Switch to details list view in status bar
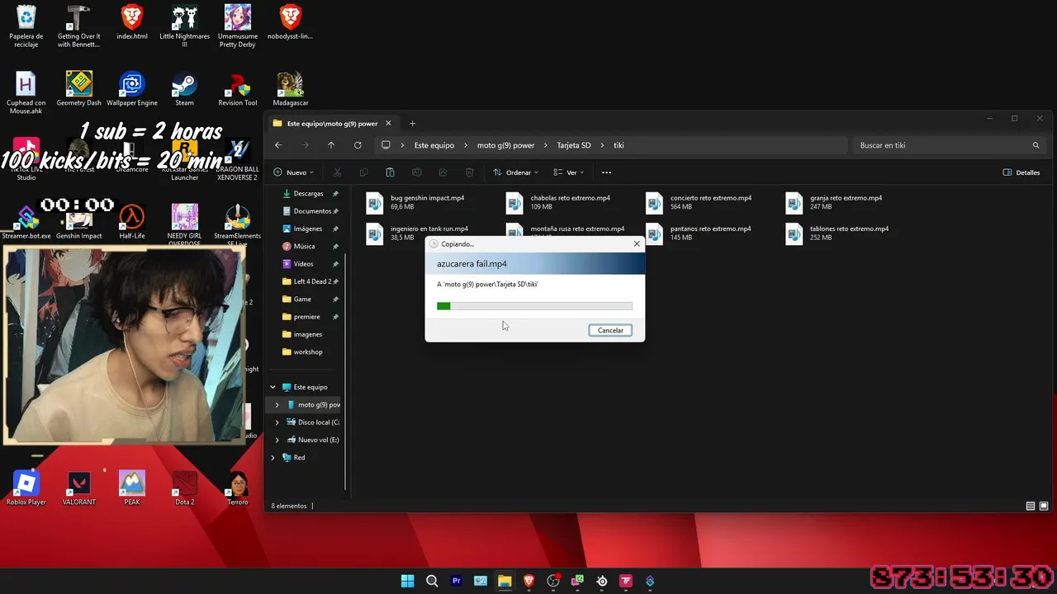Image resolution: width=1057 pixels, height=594 pixels. (1031, 506)
